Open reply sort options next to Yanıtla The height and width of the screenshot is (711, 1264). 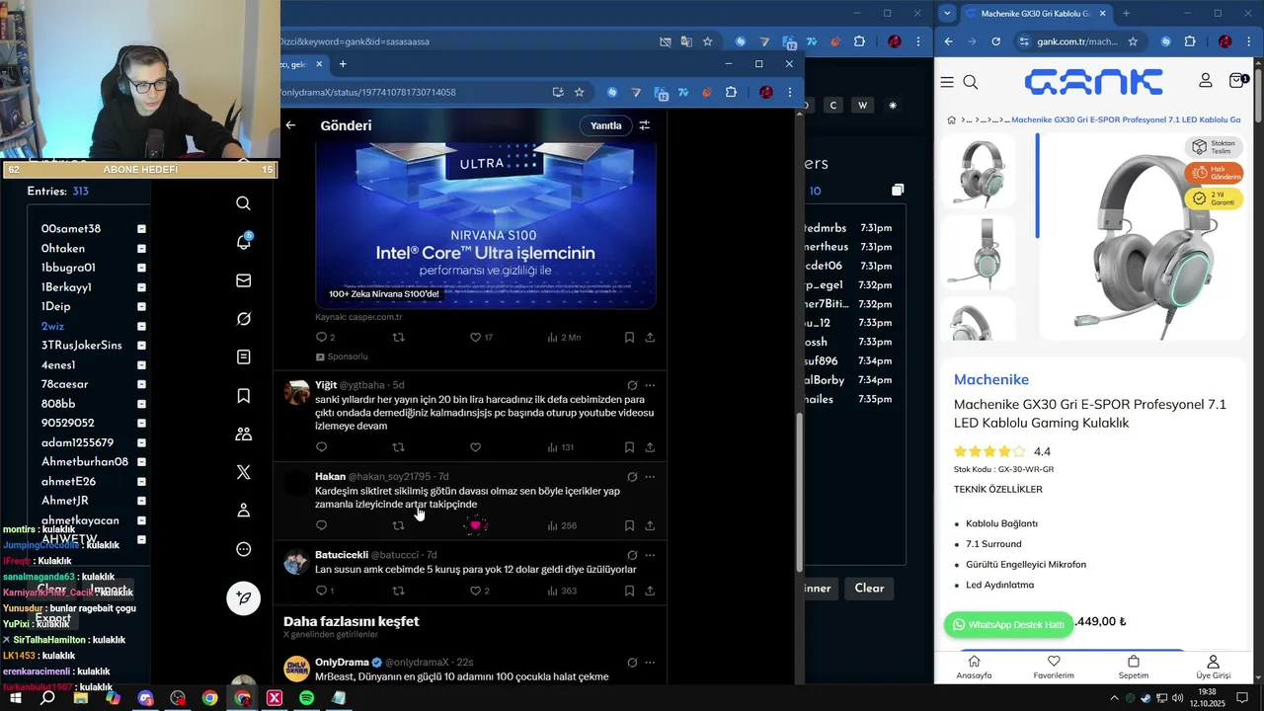[644, 125]
